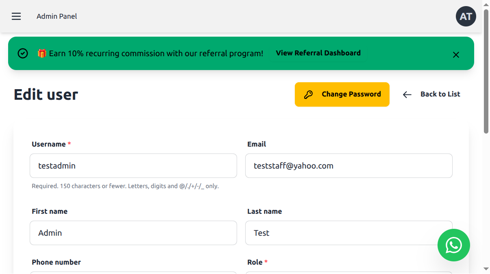
Task: Click the First name text field
Action: click(x=133, y=233)
